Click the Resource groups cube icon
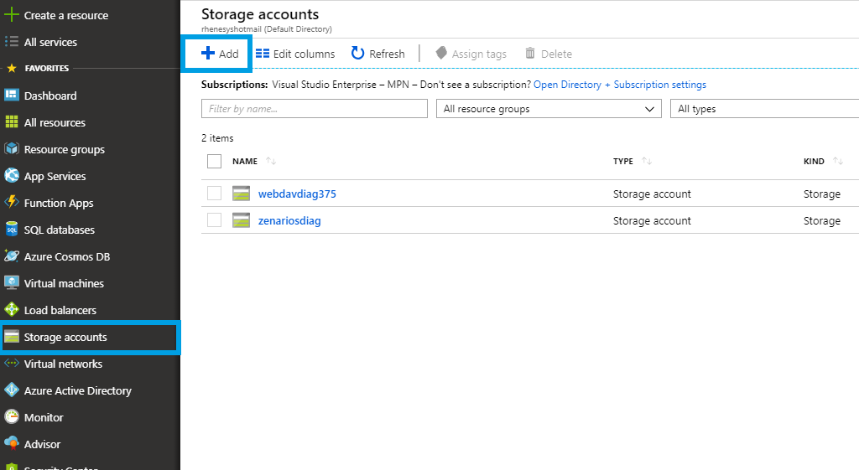The image size is (859, 470). (12, 149)
